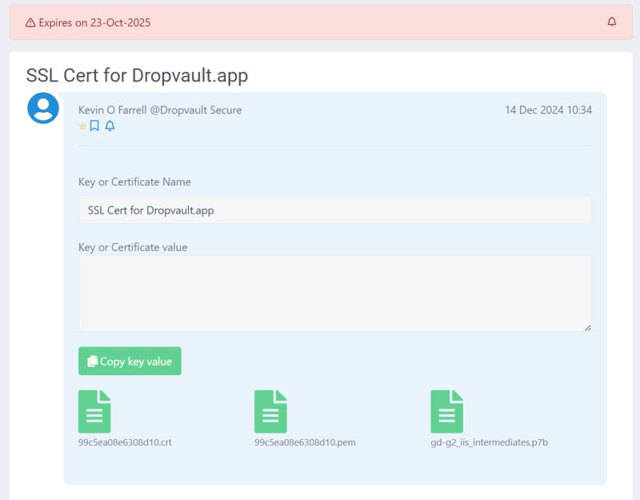Toggle the star favorite icon
This screenshot has height=500, width=640.
(x=82, y=126)
